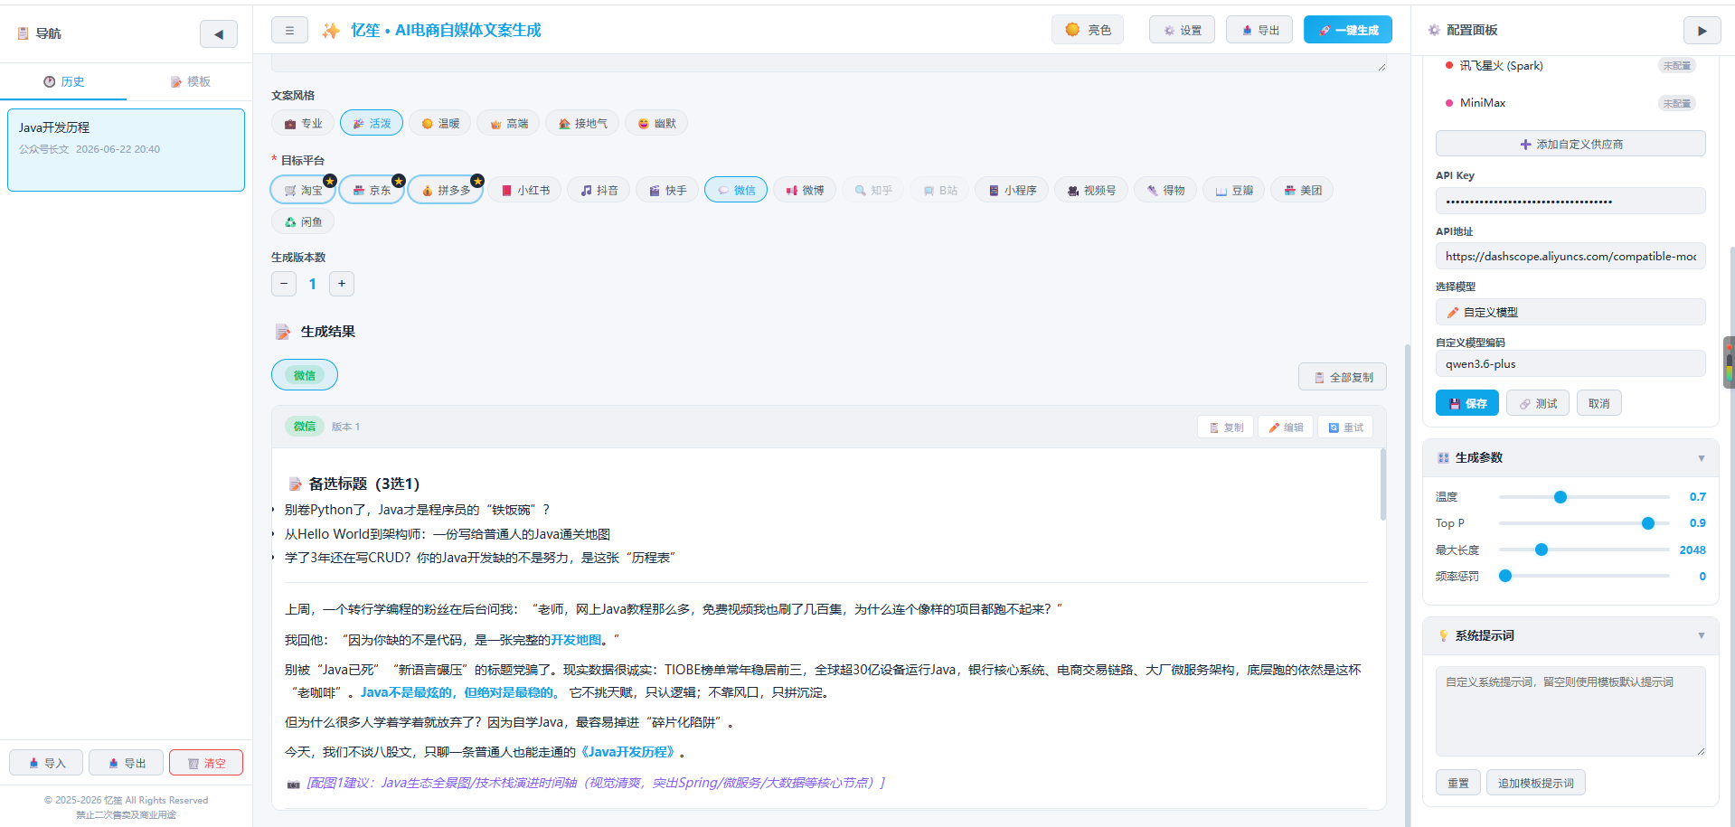Increase generated version count with plus
The width and height of the screenshot is (1735, 827).
(342, 284)
